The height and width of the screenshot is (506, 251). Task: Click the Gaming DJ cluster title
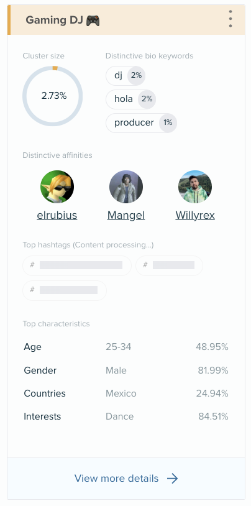point(63,21)
